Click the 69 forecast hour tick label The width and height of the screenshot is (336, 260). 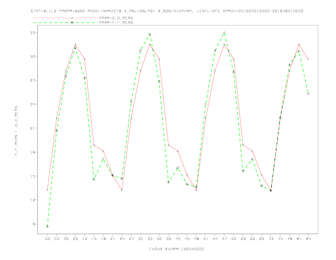[x=262, y=239]
